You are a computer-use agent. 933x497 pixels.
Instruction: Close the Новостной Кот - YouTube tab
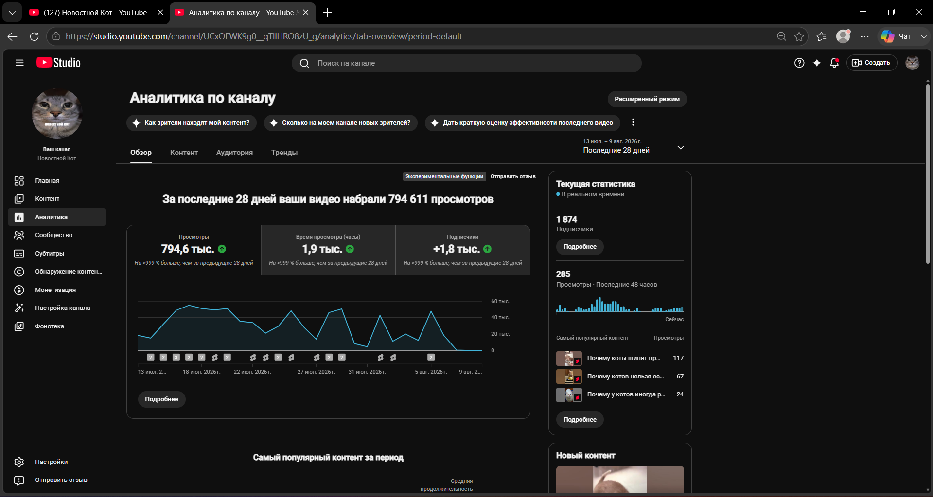160,13
